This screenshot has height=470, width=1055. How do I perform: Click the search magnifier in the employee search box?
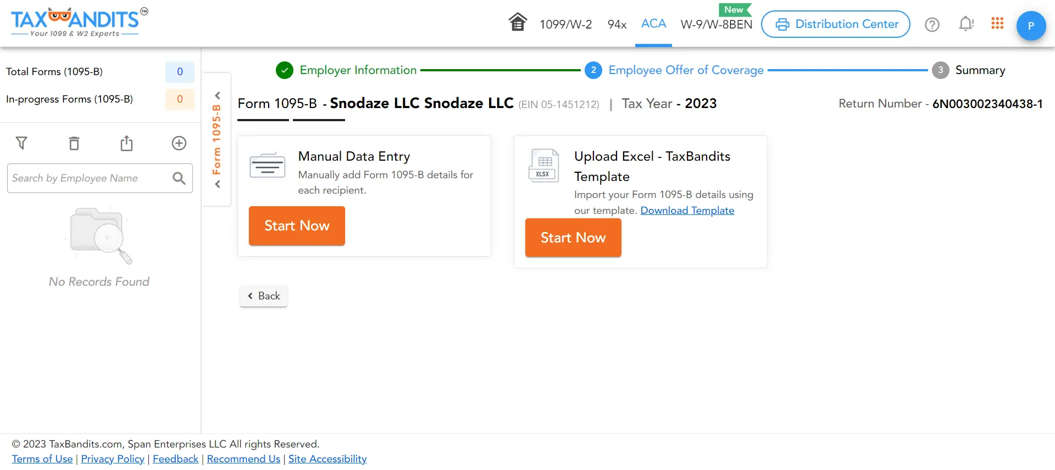click(x=179, y=178)
